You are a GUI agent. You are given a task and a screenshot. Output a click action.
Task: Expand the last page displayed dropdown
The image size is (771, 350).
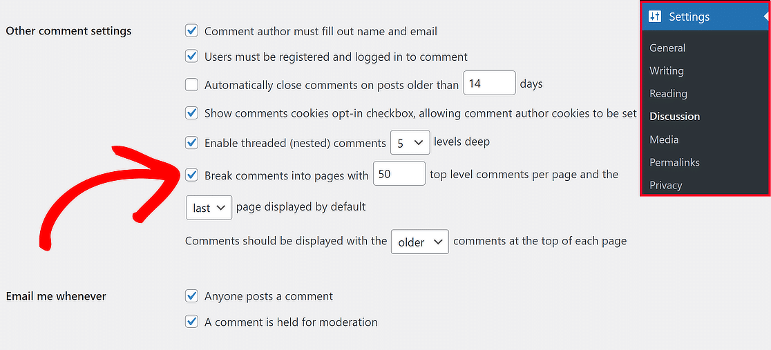click(209, 207)
